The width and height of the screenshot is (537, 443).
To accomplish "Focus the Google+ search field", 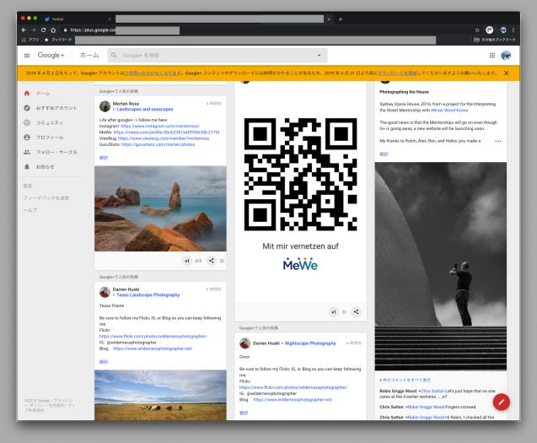I will [217, 55].
